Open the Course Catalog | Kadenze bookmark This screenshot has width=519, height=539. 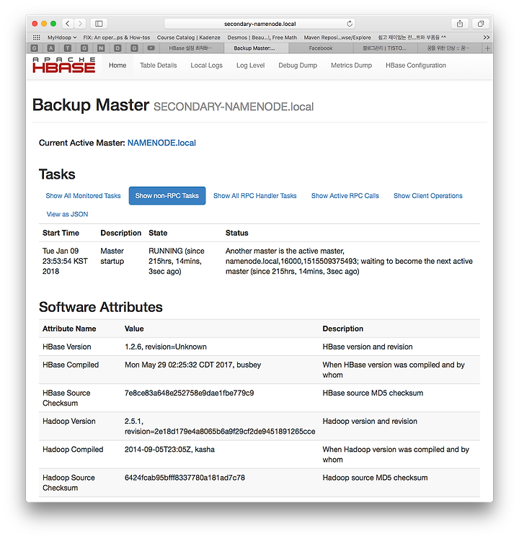[188, 37]
